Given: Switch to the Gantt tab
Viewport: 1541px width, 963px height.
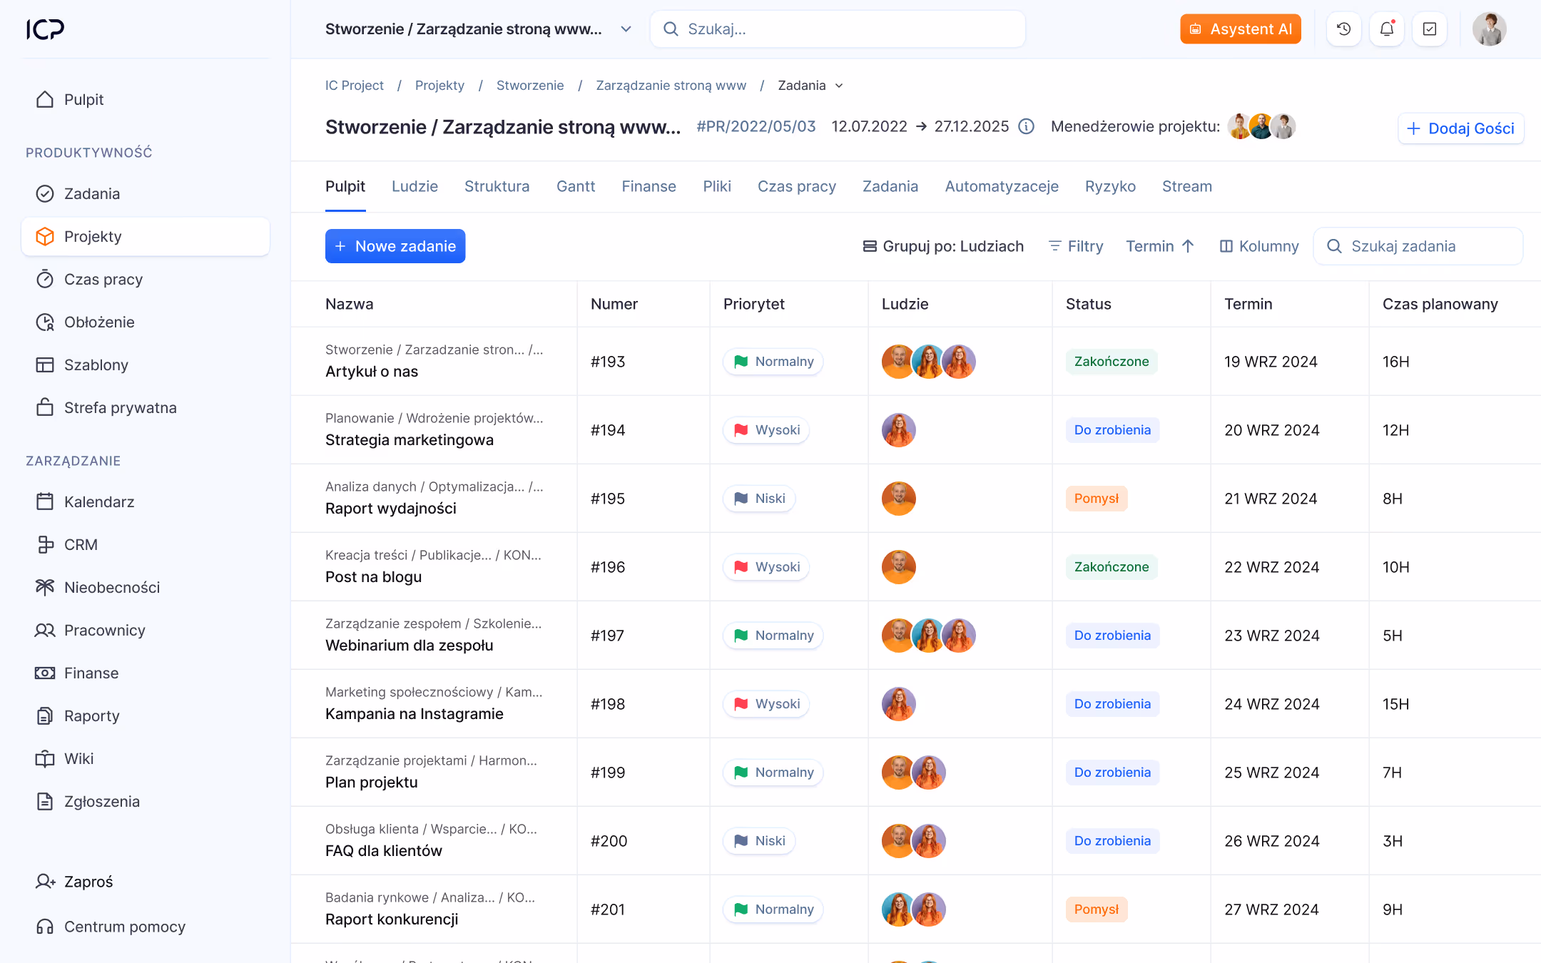Looking at the screenshot, I should 575,186.
